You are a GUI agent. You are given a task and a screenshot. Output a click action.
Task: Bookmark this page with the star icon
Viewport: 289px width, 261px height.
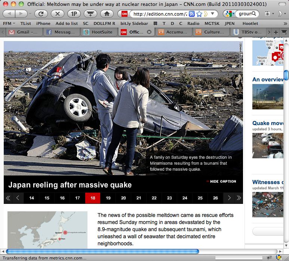point(199,14)
